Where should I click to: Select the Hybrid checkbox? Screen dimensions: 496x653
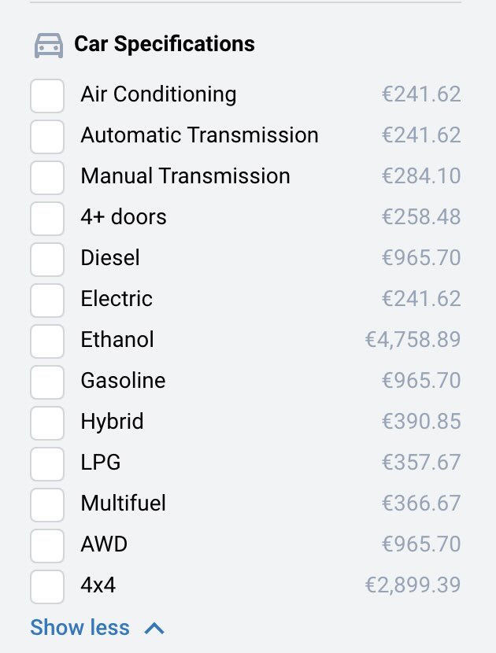click(47, 422)
